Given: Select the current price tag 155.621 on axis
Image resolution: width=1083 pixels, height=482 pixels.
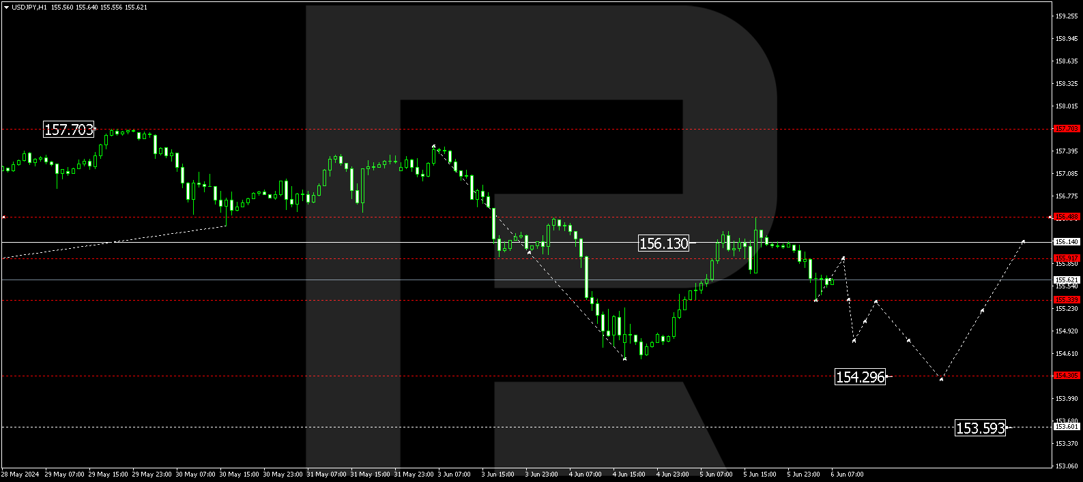Looking at the screenshot, I should (x=1067, y=280).
